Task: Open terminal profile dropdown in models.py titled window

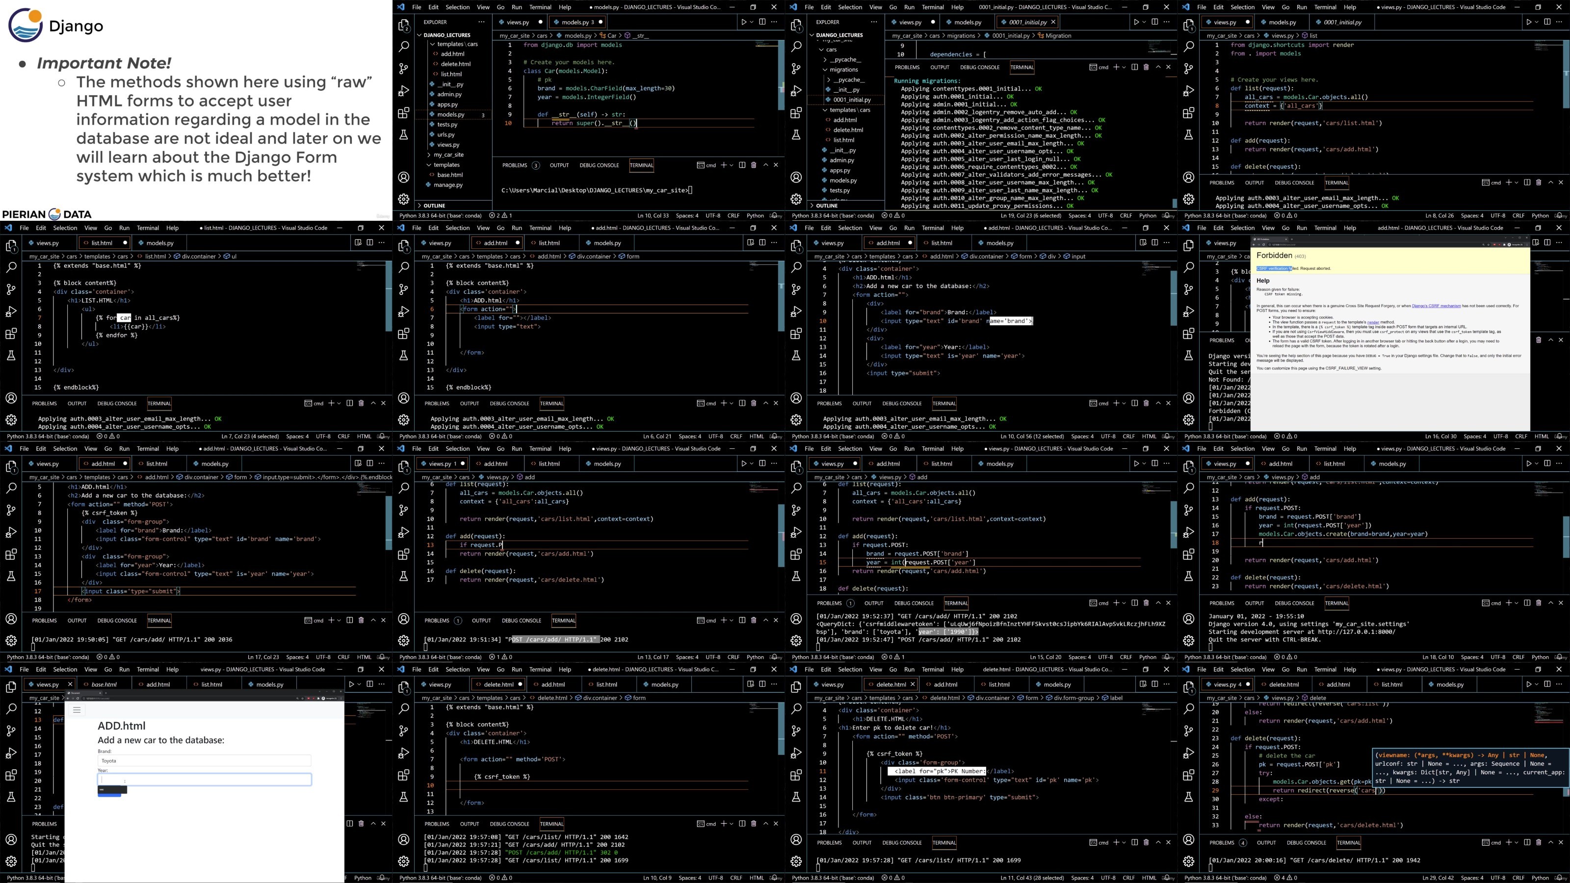Action: click(732, 165)
